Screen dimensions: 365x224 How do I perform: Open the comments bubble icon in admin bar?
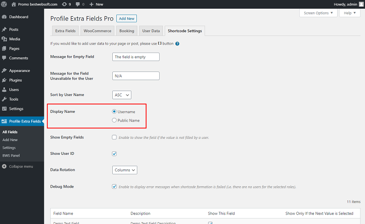pyautogui.click(x=78, y=4)
